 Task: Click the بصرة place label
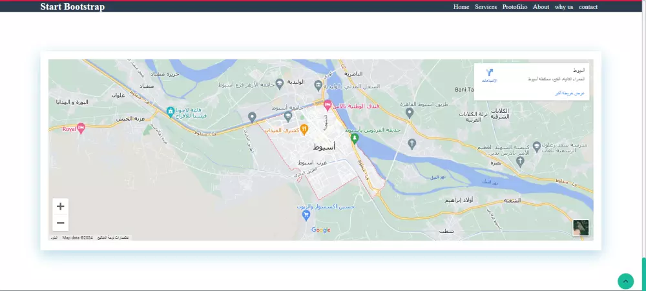[x=495, y=163]
